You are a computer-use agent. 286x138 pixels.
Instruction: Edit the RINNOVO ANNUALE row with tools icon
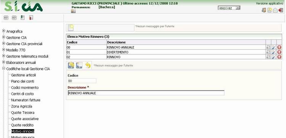pos(274,47)
